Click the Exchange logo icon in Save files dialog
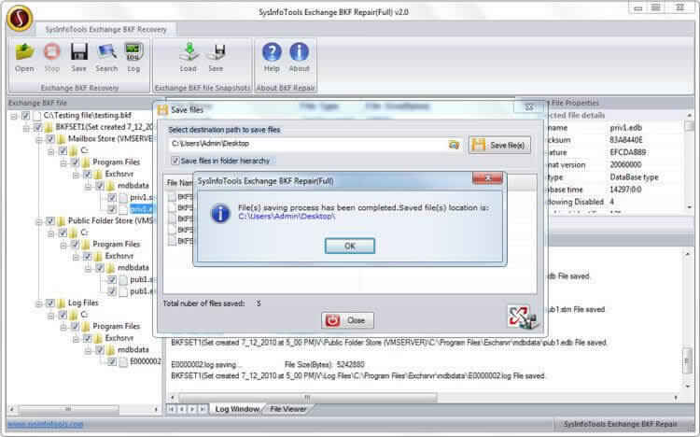700x437 pixels. pyautogui.click(x=523, y=317)
